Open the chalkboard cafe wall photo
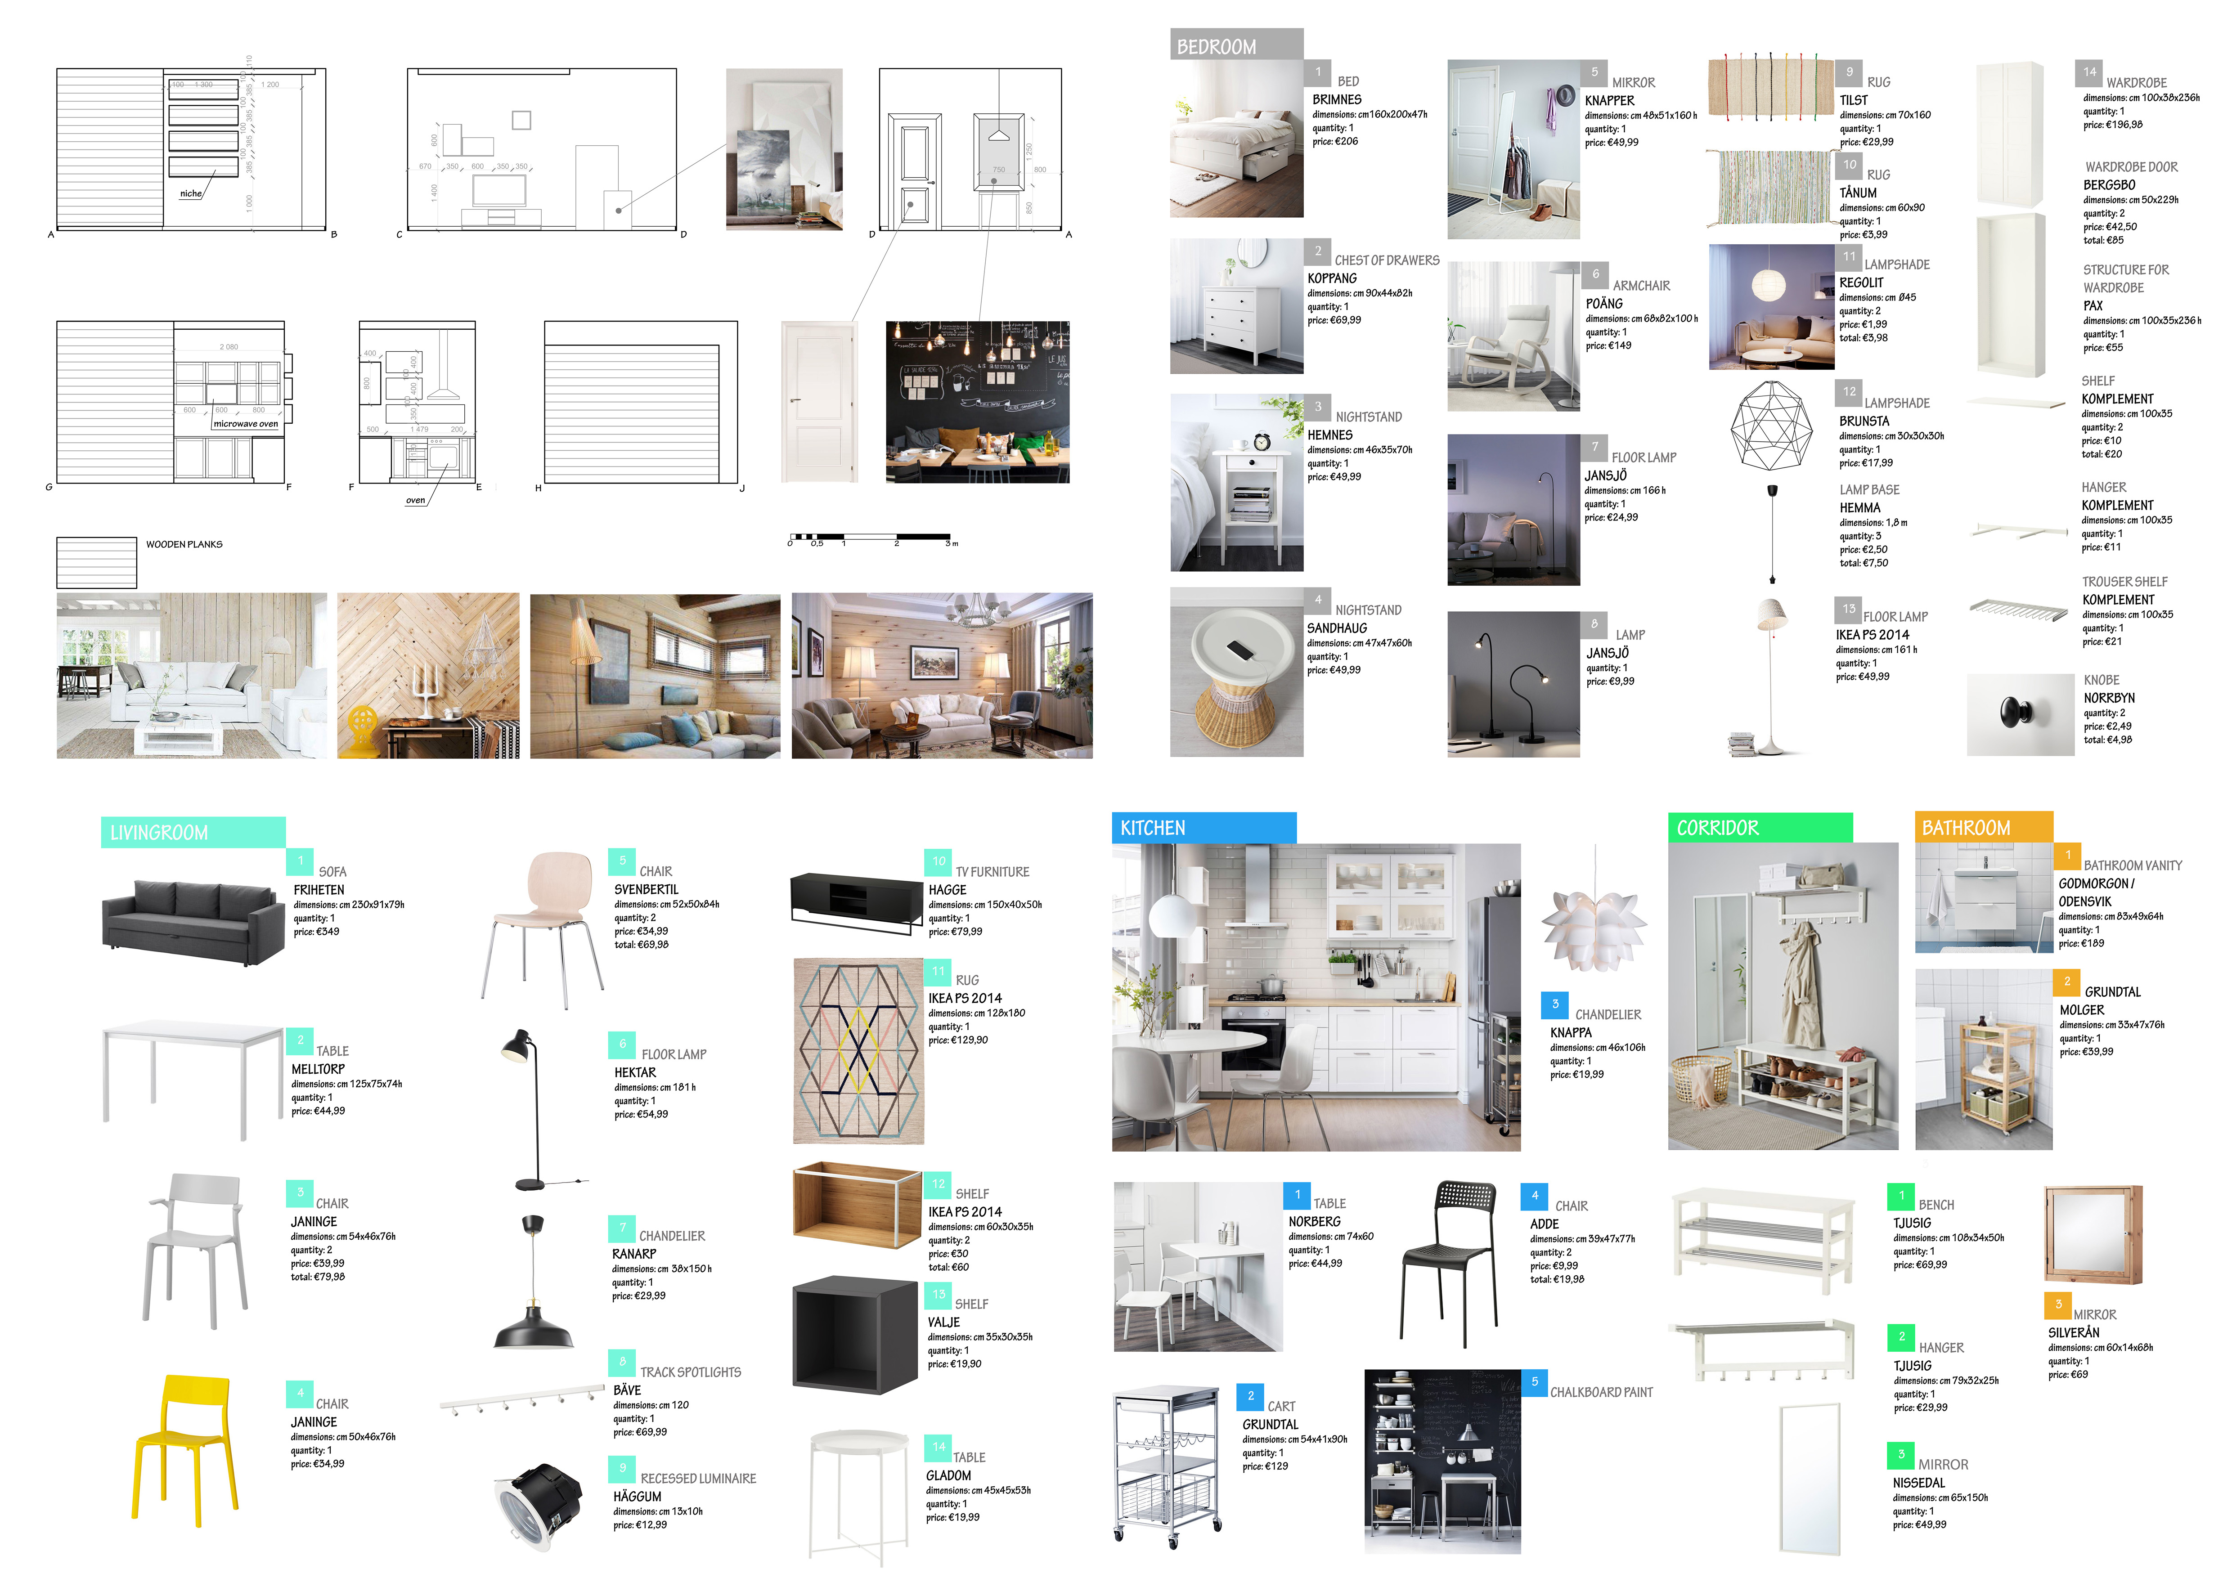This screenshot has height=1578, width=2232. 977,402
